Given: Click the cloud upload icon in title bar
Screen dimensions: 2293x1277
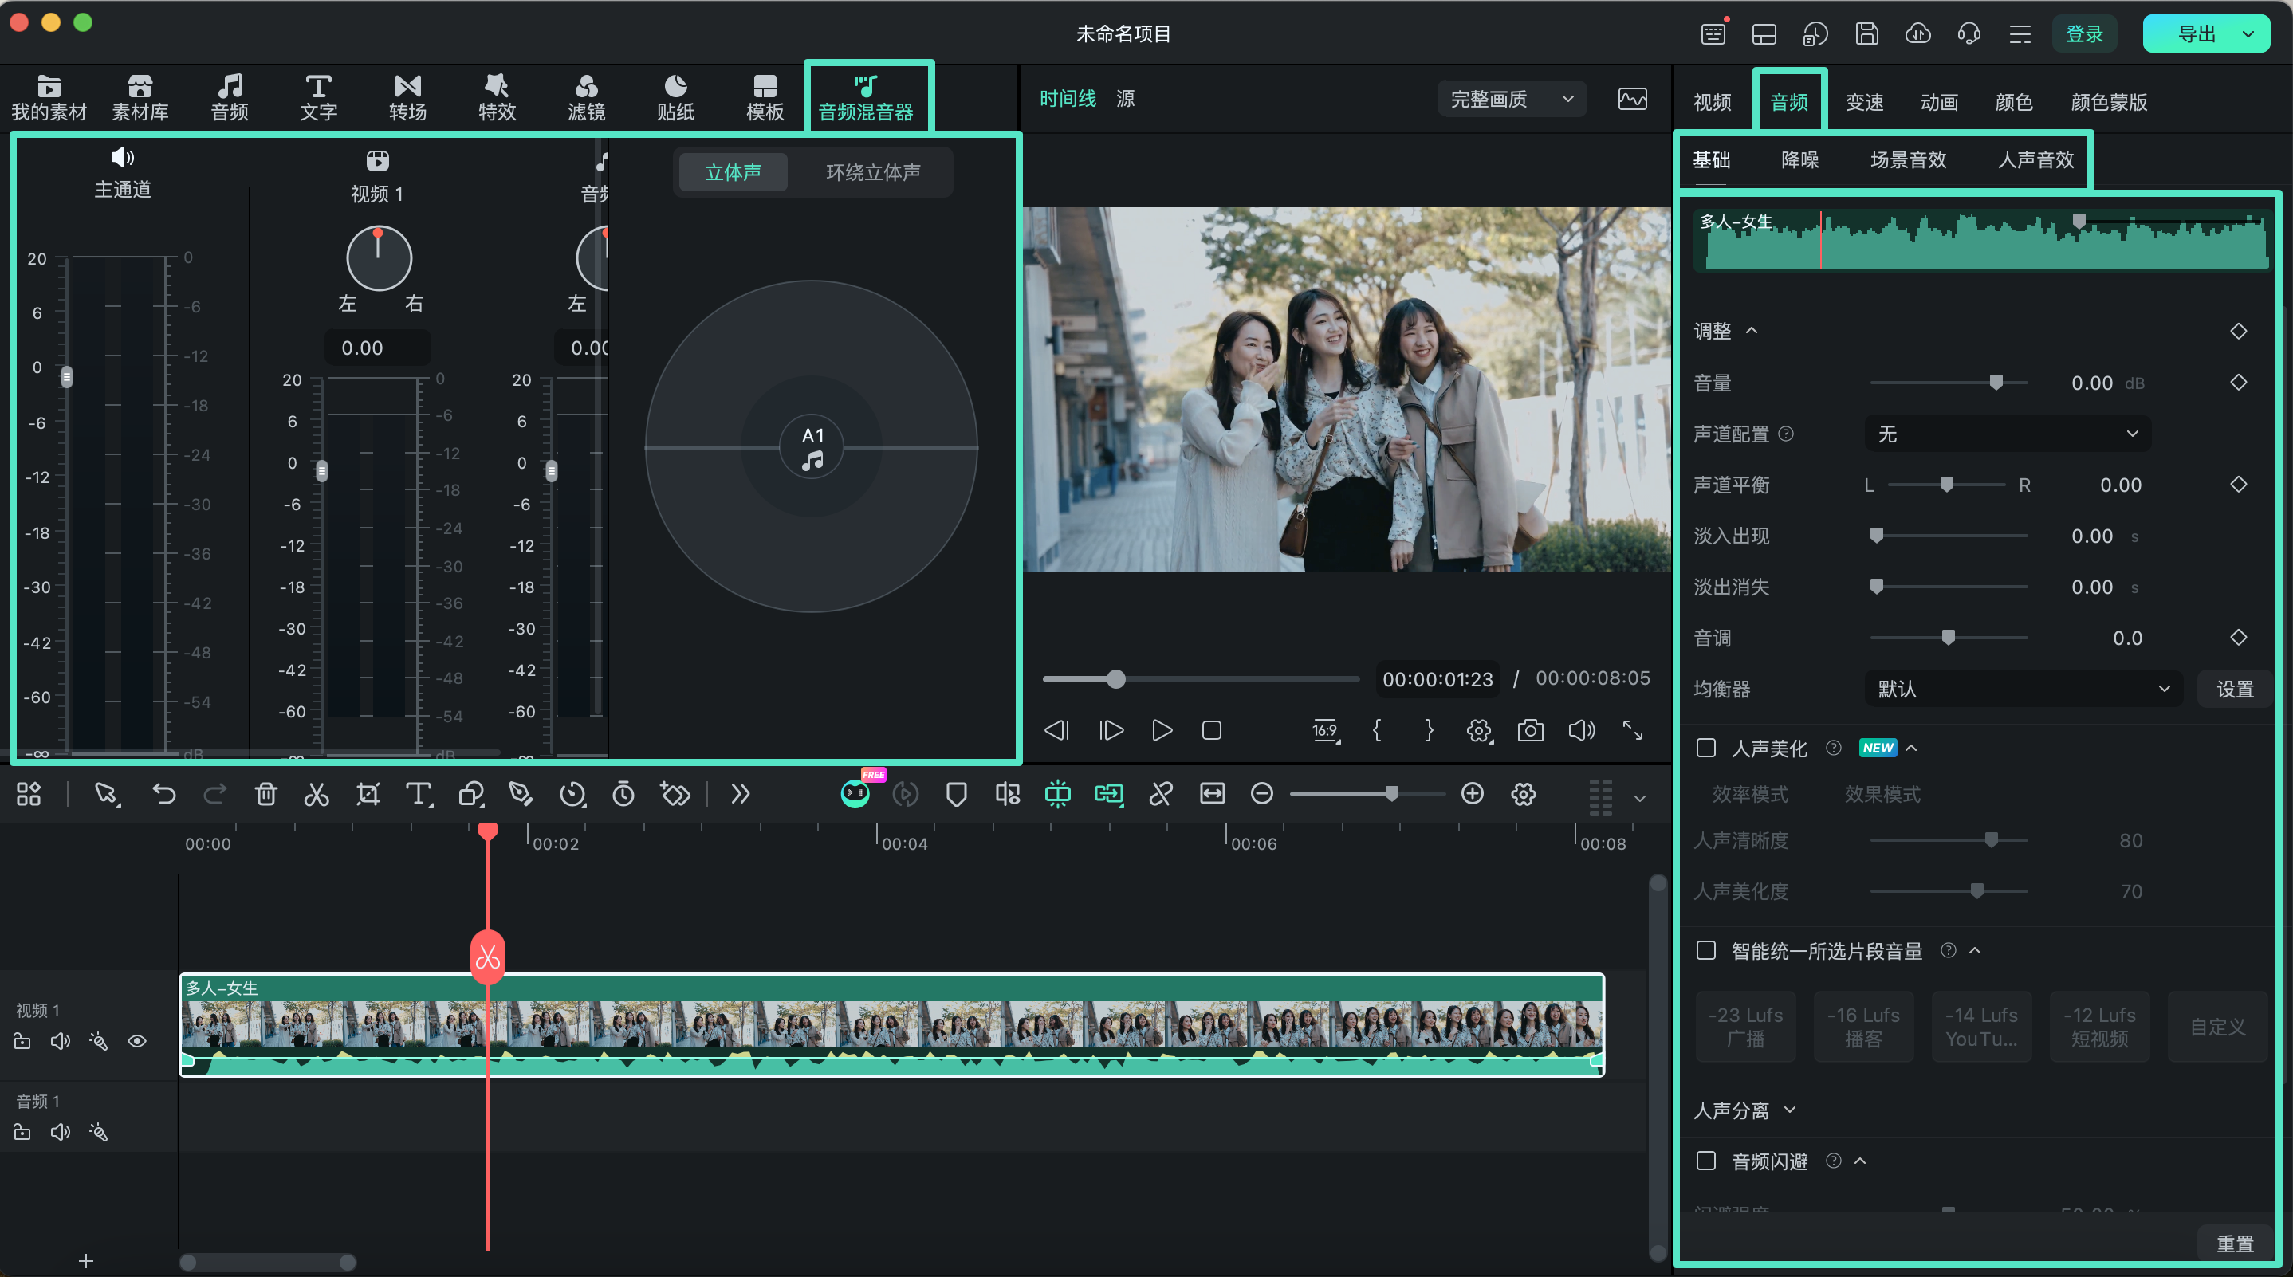Looking at the screenshot, I should 1918,33.
